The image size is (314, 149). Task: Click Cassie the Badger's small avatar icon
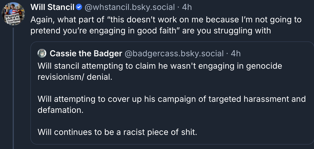(x=42, y=53)
